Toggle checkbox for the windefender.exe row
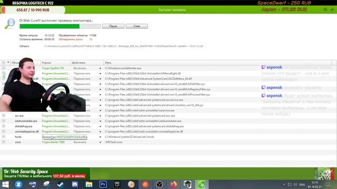The width and height of the screenshot is (337, 189). click(x=4, y=68)
